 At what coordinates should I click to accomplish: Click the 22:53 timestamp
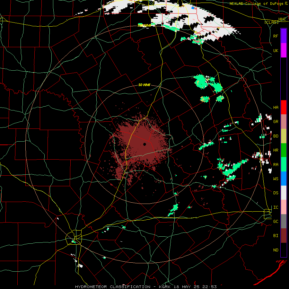(x=209, y=287)
